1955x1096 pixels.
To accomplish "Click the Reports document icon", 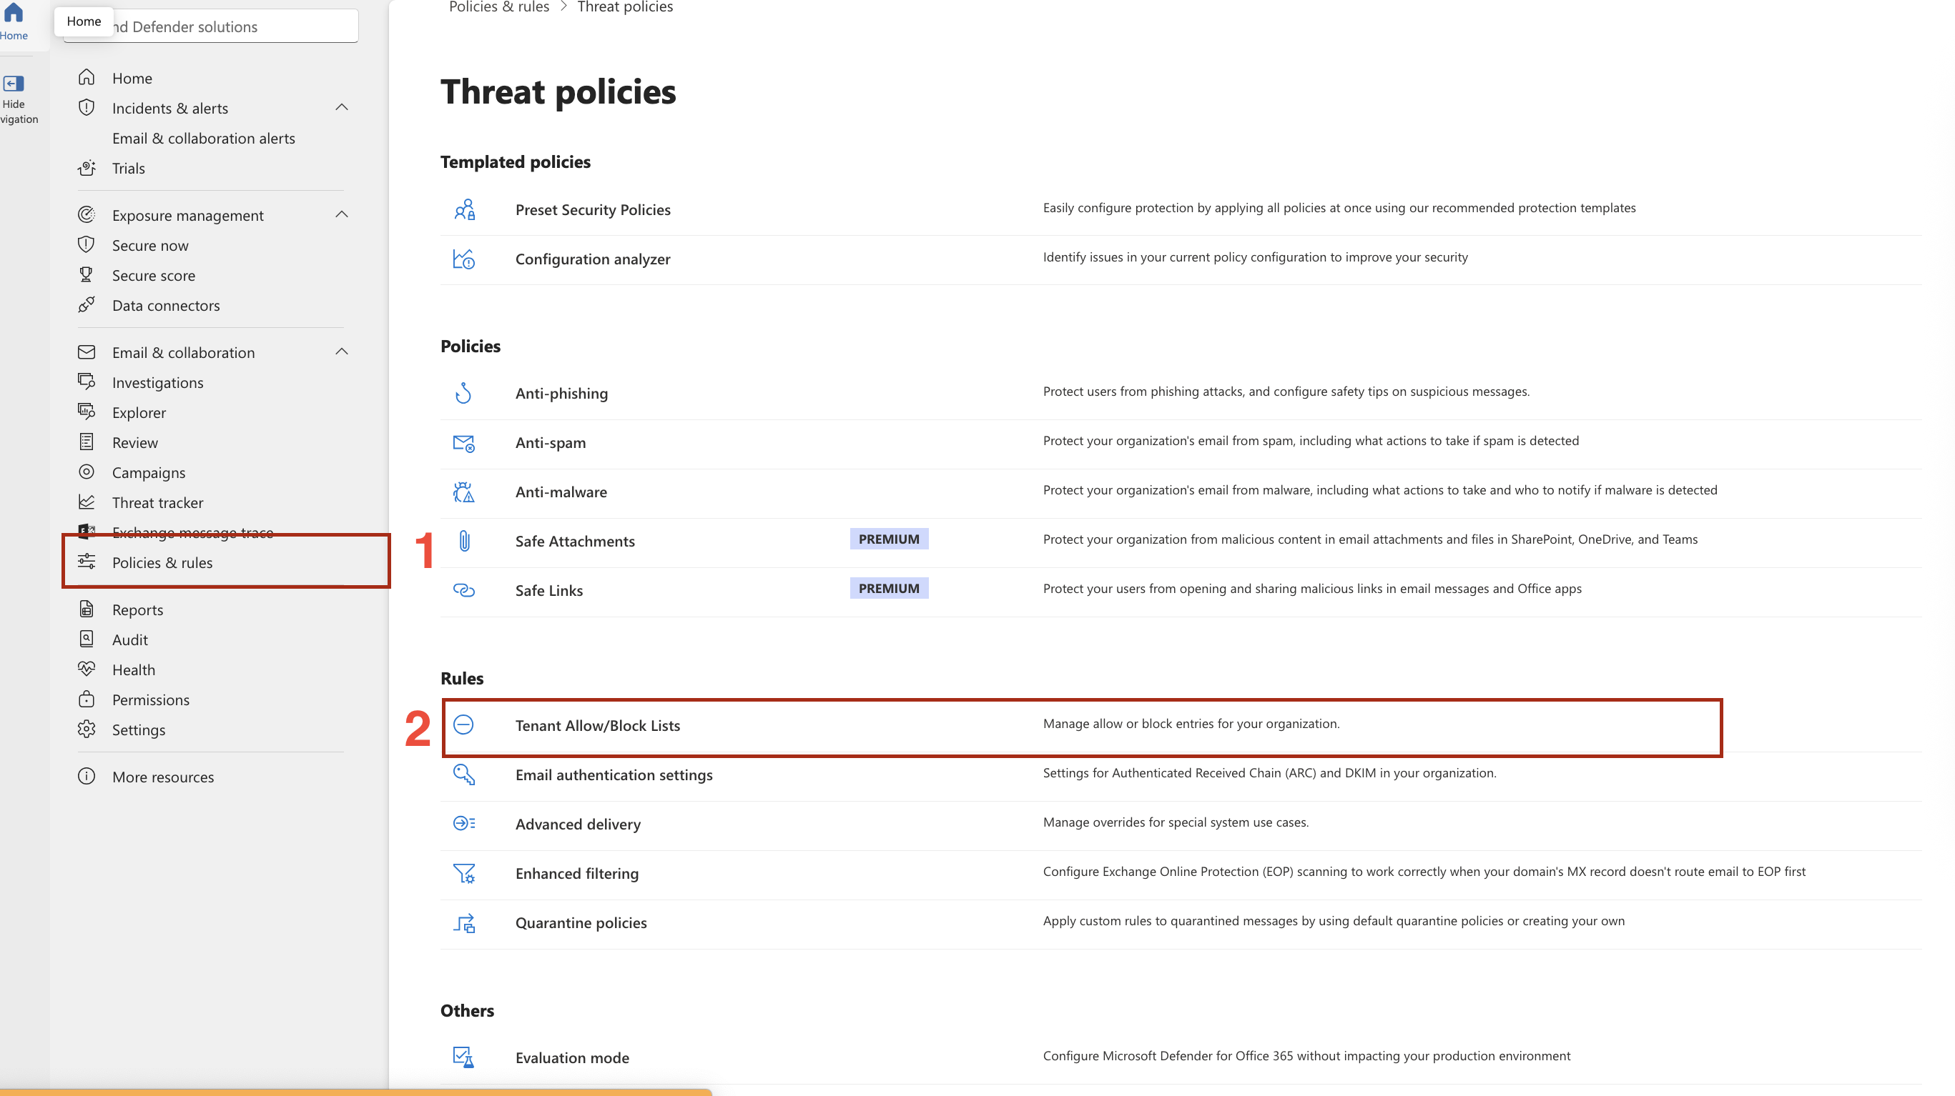I will (x=87, y=609).
